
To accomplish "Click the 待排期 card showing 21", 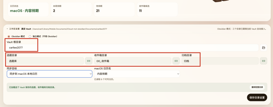I will 114,9.
